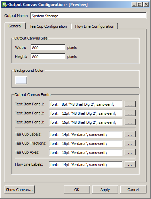Open font picker for Tea Cup Fractions
This screenshot has width=151, height=199.
(130, 143)
